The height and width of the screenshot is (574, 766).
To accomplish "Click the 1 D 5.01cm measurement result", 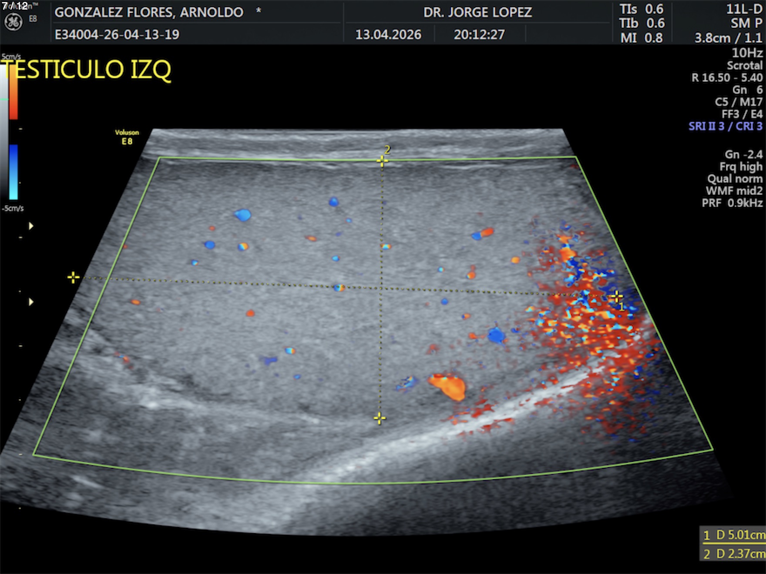I will coord(734,535).
